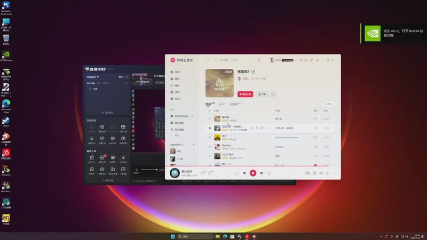The width and height of the screenshot is (427, 240).
Task: Open the skin (t-shirt) icon in music title bar
Action: point(311,60)
